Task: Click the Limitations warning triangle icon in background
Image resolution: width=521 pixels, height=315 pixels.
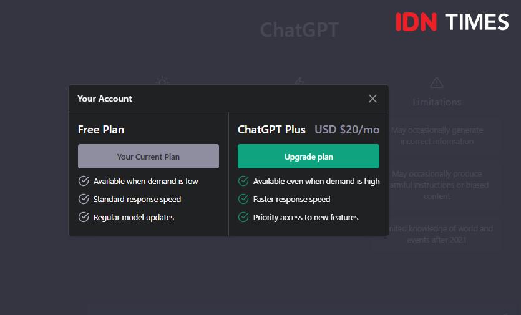Action: (x=437, y=83)
